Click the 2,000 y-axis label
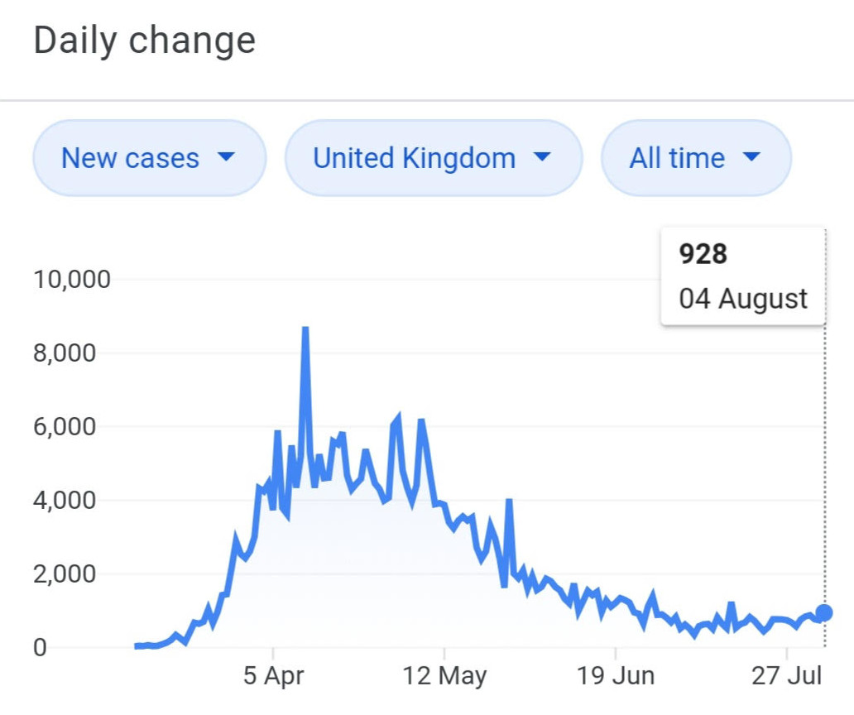The image size is (854, 715). 77,574
